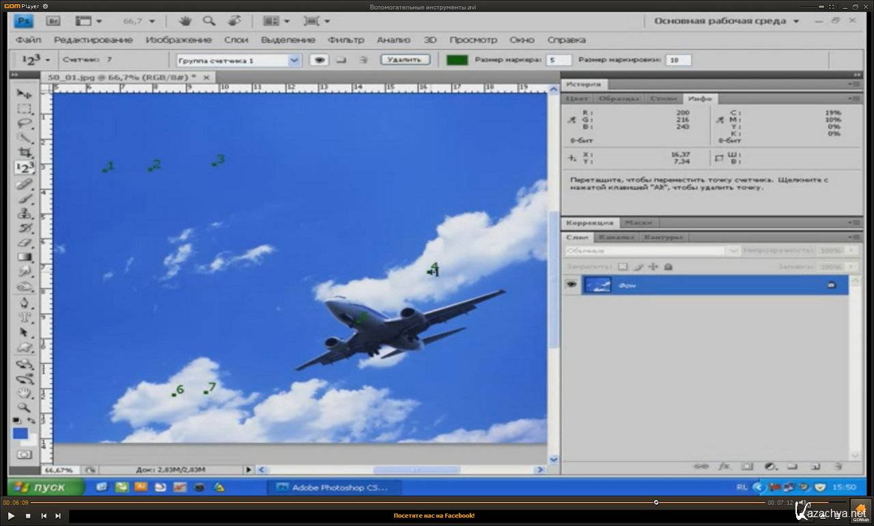Switch to the История panel tab

tap(584, 84)
